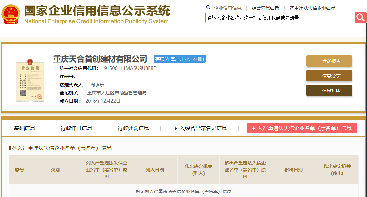This screenshot has width=367, height=197.
Task: Switch to the 行政处罚信息 tab
Action: pos(133,128)
